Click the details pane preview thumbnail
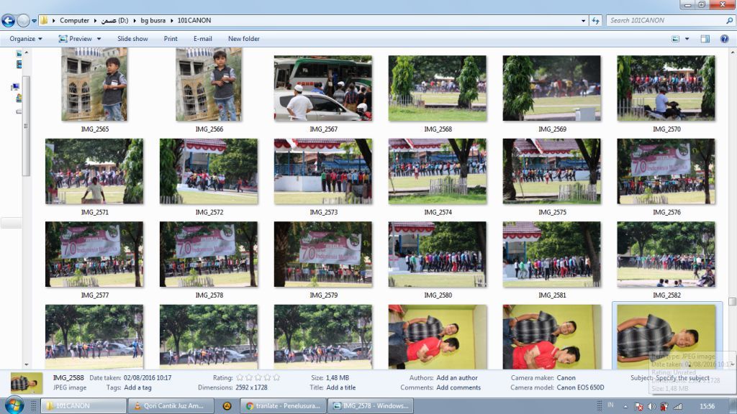Image resolution: width=737 pixels, height=414 pixels. (27, 383)
